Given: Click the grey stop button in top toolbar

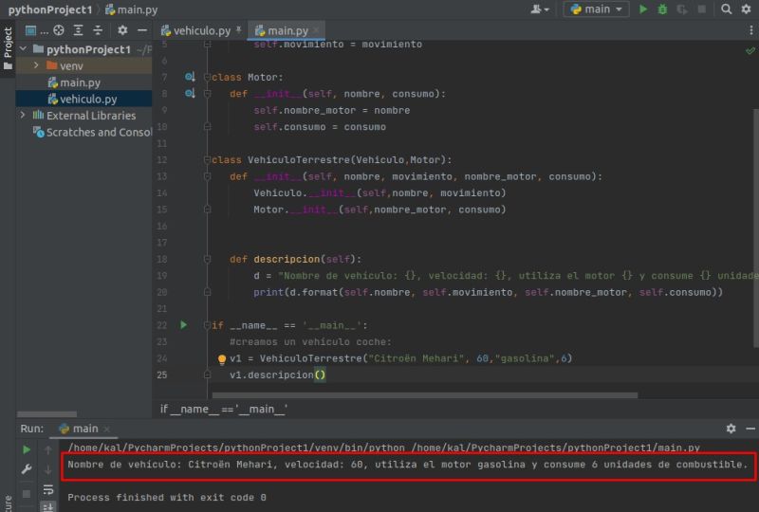Looking at the screenshot, I should click(x=701, y=9).
